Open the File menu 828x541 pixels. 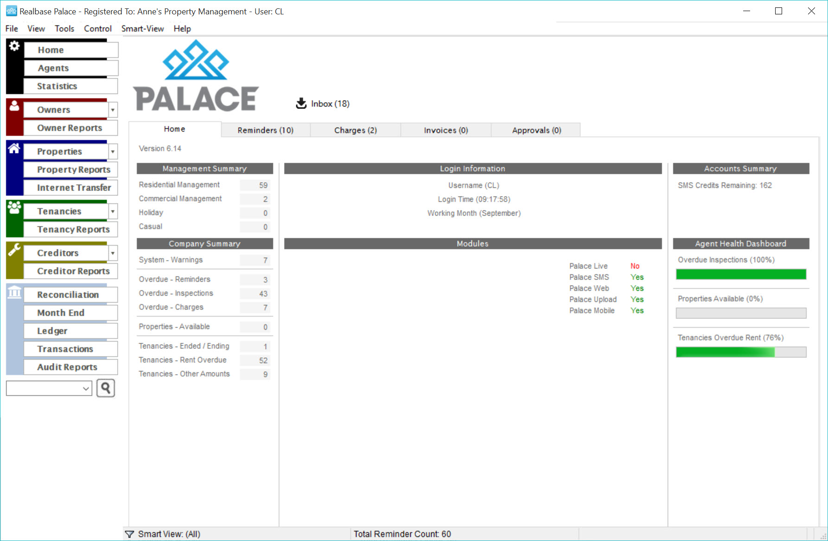(x=12, y=29)
